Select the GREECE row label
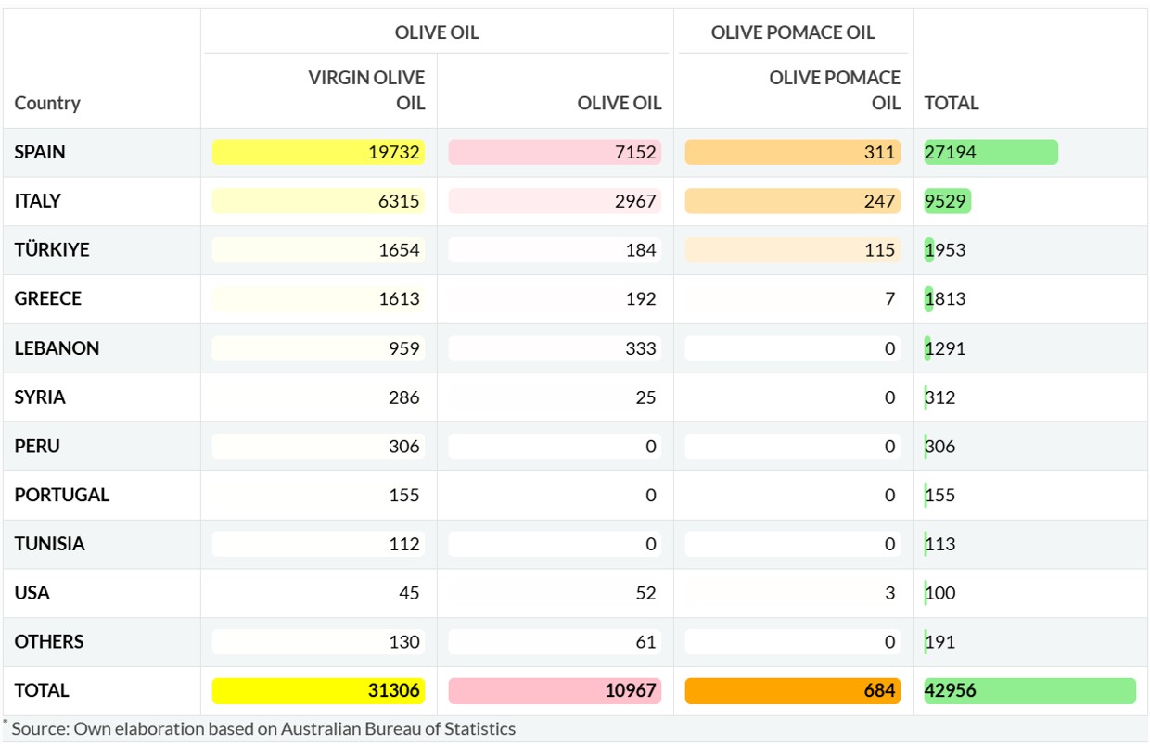Image resolution: width=1150 pixels, height=744 pixels. point(48,298)
